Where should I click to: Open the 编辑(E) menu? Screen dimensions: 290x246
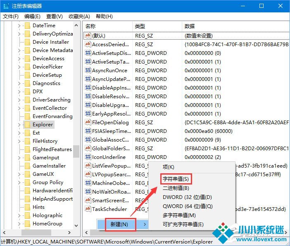pyautogui.click(x=32, y=17)
